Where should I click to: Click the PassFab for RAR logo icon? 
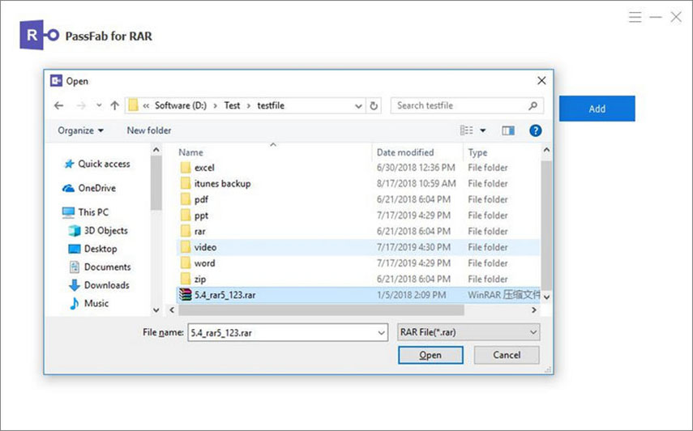point(39,35)
